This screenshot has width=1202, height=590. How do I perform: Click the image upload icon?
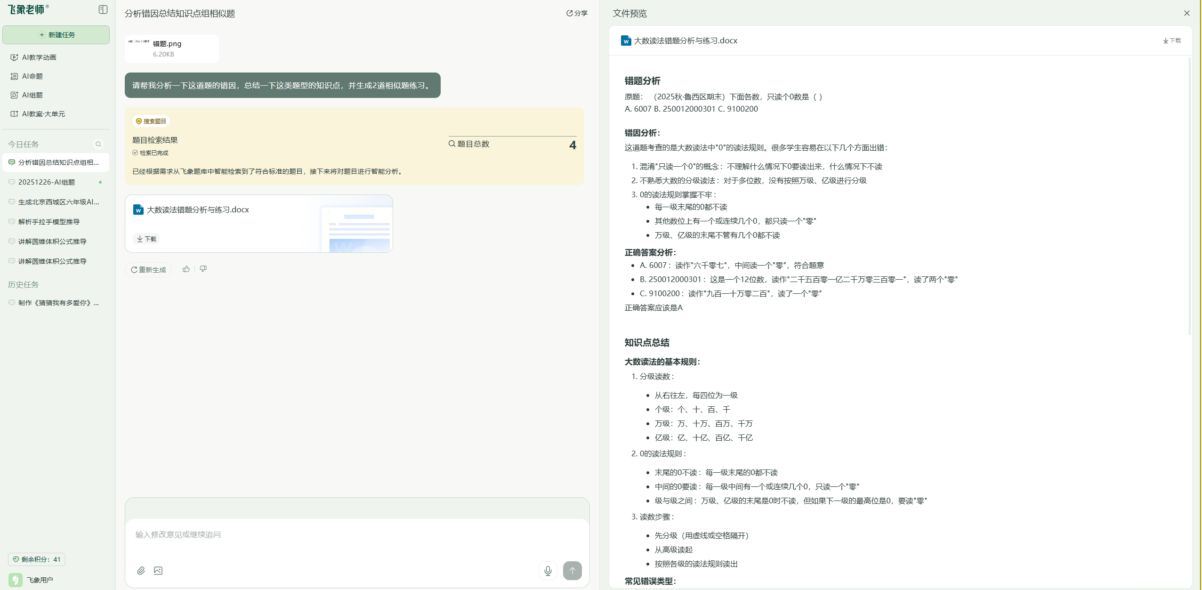pos(158,571)
